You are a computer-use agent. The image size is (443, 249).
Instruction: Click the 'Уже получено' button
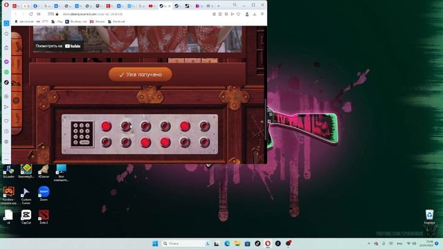[140, 75]
